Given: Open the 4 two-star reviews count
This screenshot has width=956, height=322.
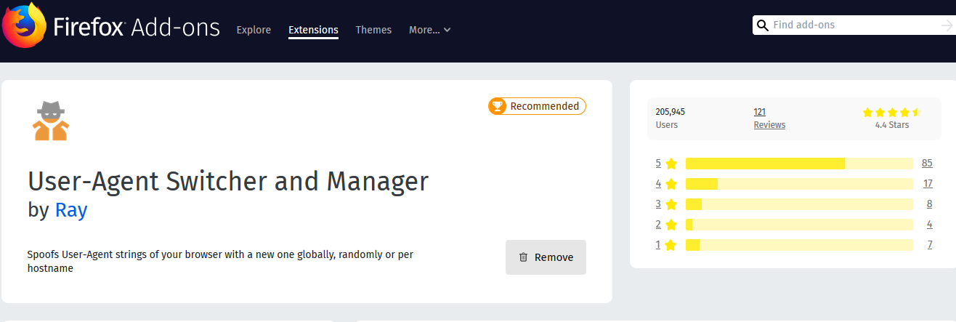Looking at the screenshot, I should pyautogui.click(x=929, y=224).
